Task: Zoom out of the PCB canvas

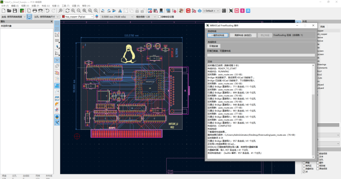Action: [79, 11]
